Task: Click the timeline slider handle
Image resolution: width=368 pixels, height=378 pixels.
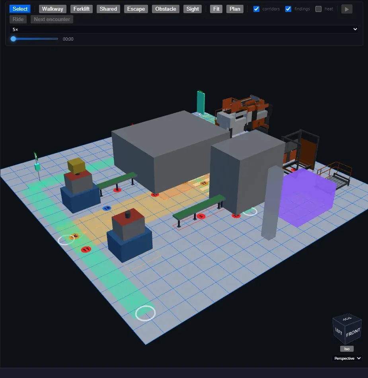Action: click(x=13, y=39)
